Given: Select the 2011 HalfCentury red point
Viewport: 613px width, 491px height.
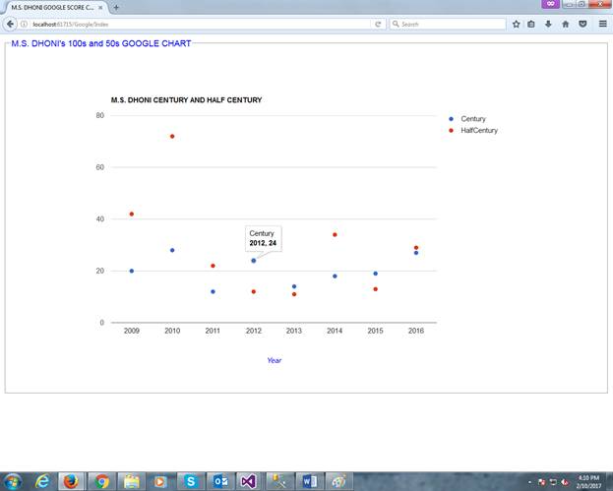Looking at the screenshot, I should 213,266.
